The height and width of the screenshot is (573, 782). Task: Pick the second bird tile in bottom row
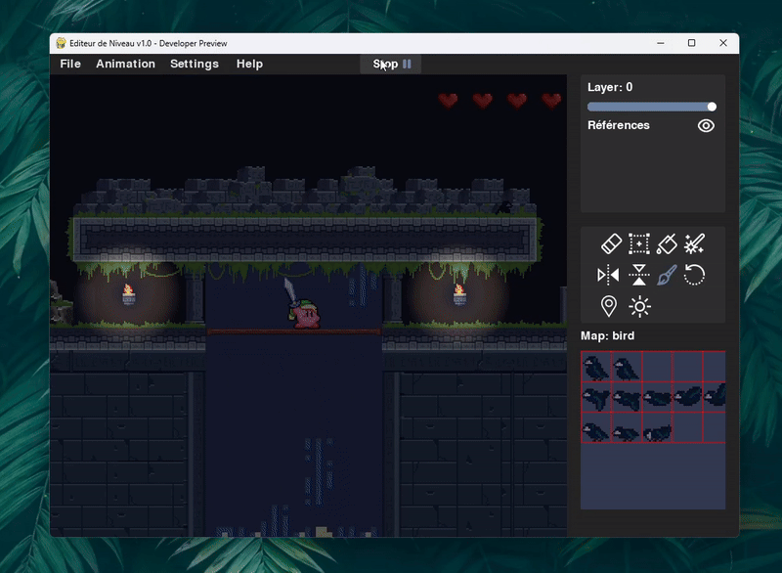point(627,428)
